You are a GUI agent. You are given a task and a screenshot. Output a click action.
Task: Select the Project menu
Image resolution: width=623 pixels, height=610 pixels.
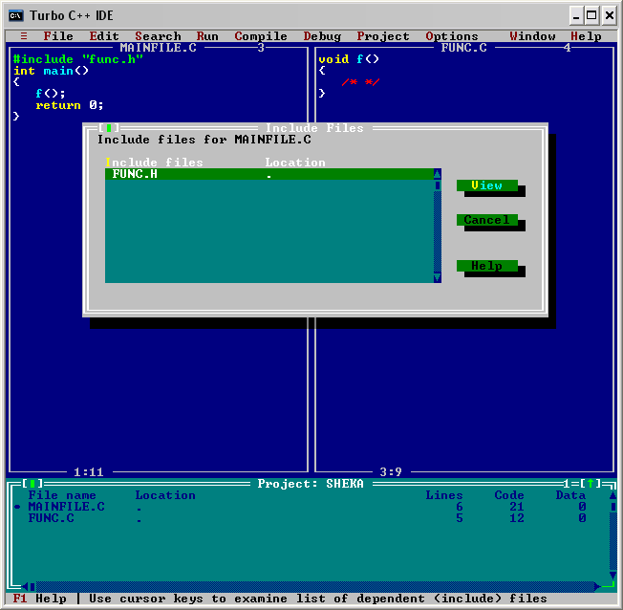pos(382,36)
